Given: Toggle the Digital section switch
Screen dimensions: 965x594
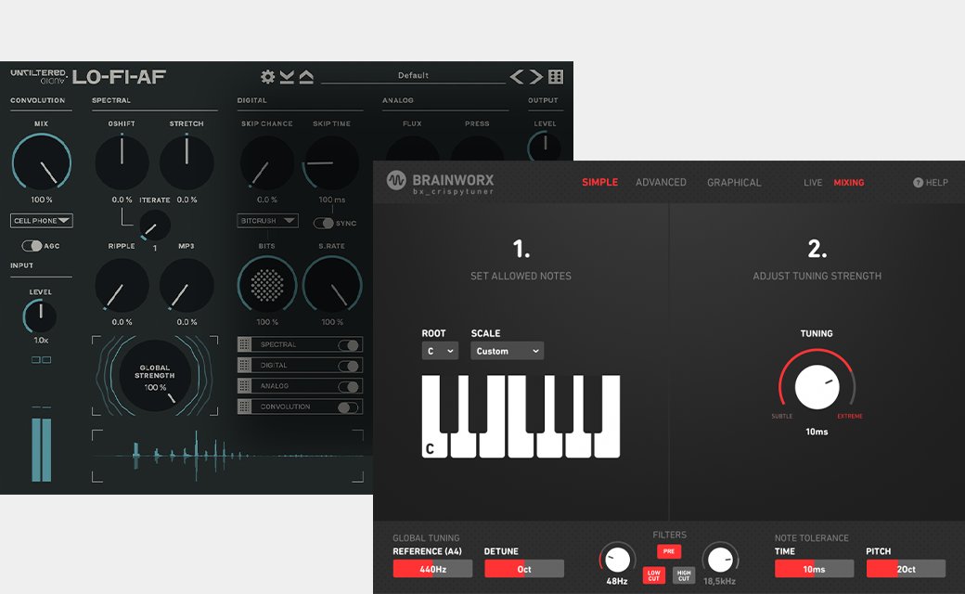Looking at the screenshot, I should point(348,366).
